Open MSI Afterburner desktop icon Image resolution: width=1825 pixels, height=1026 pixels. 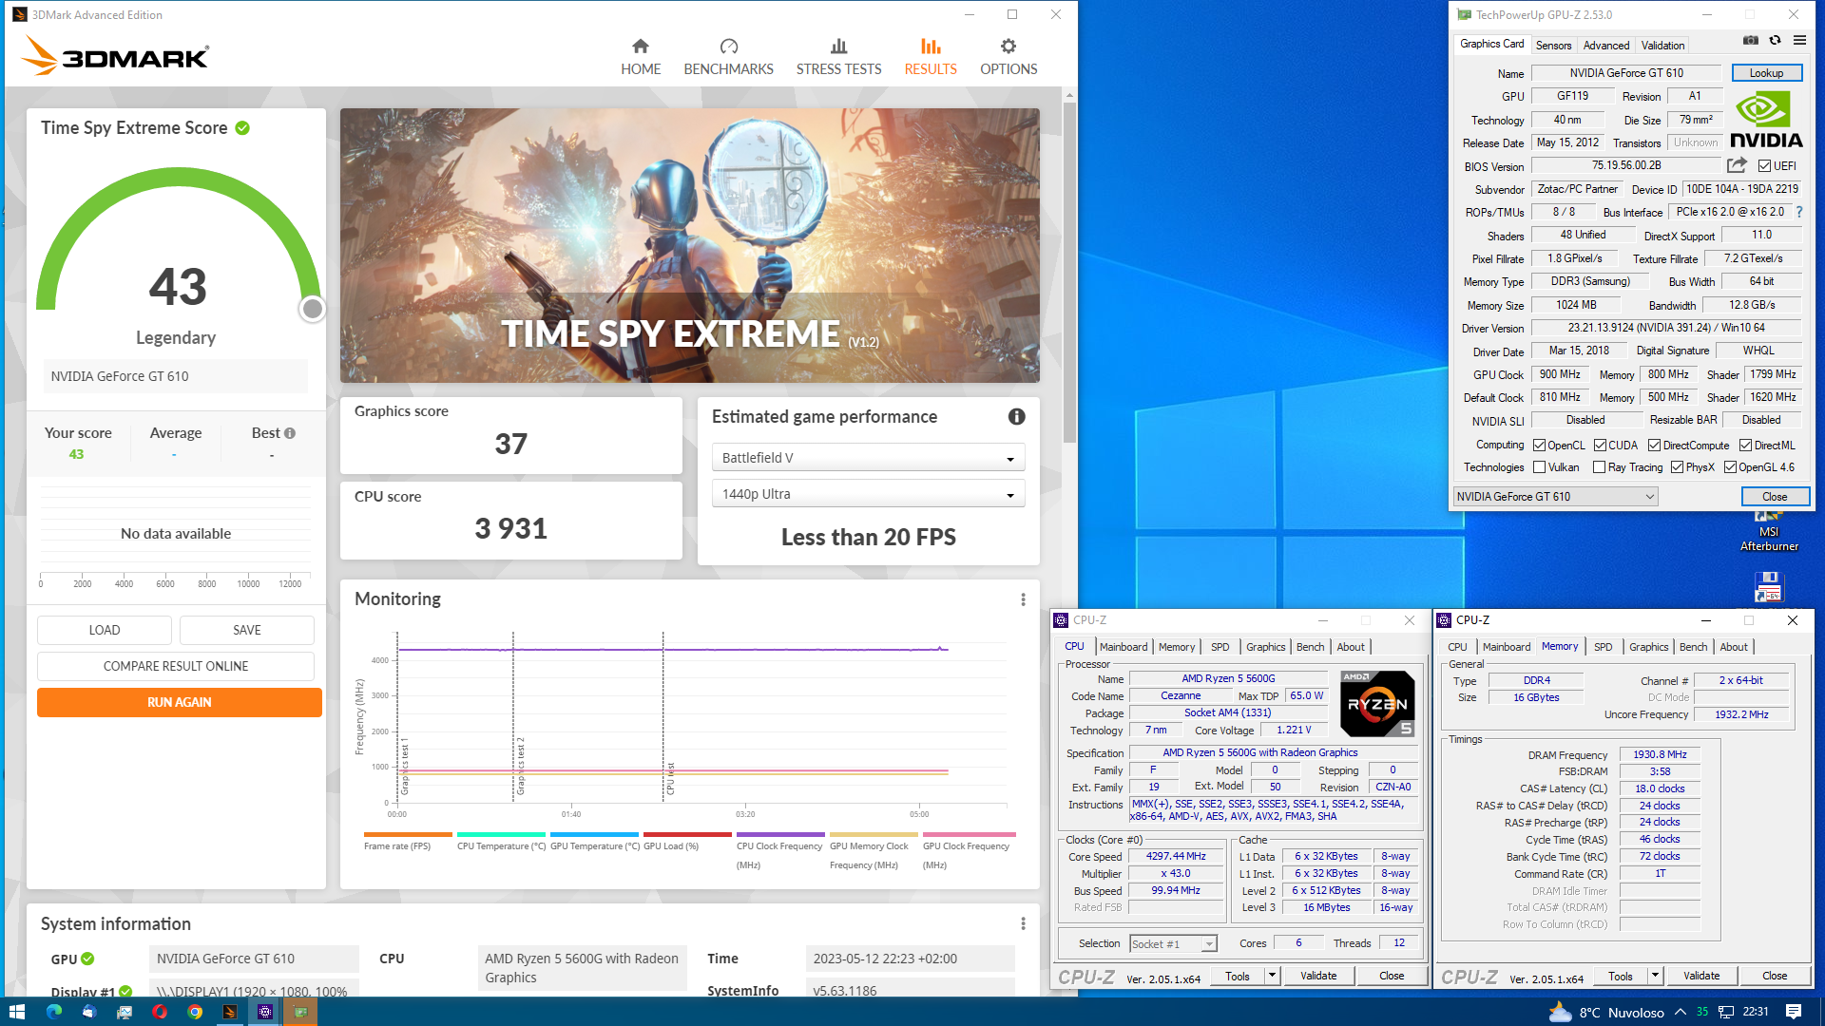click(1769, 532)
